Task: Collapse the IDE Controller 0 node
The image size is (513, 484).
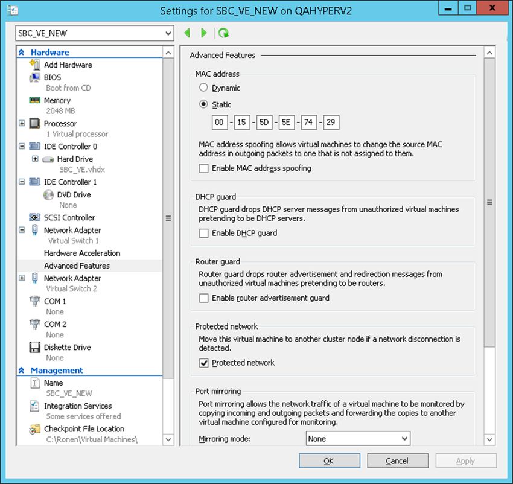Action: tap(22, 146)
